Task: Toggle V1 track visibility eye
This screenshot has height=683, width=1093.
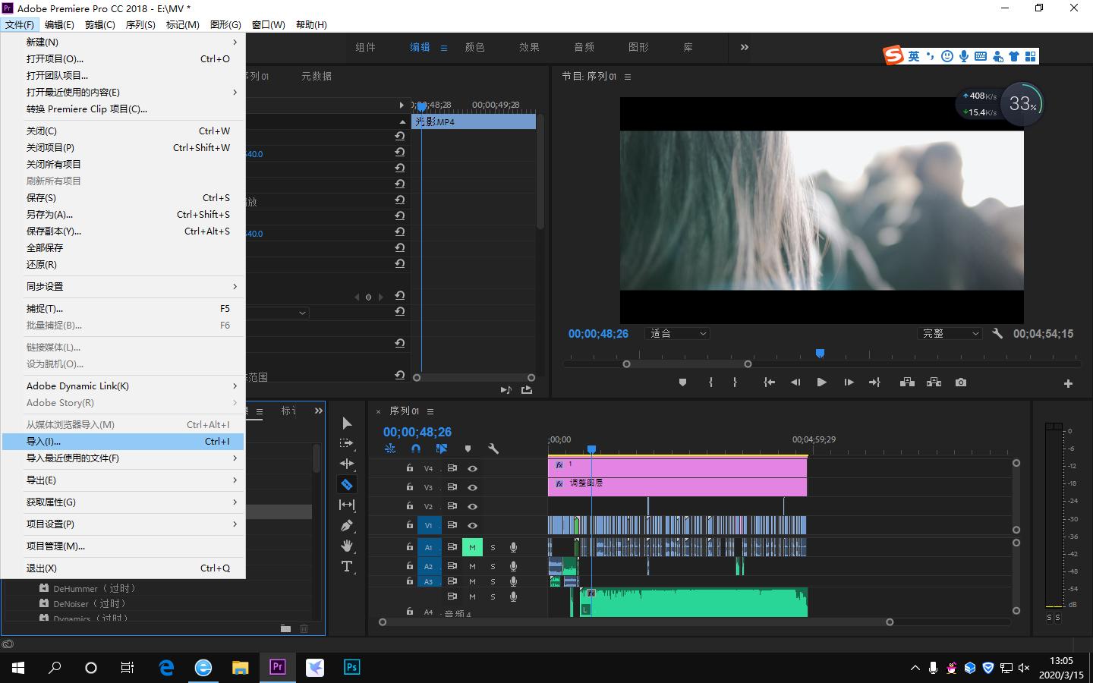Action: tap(472, 525)
